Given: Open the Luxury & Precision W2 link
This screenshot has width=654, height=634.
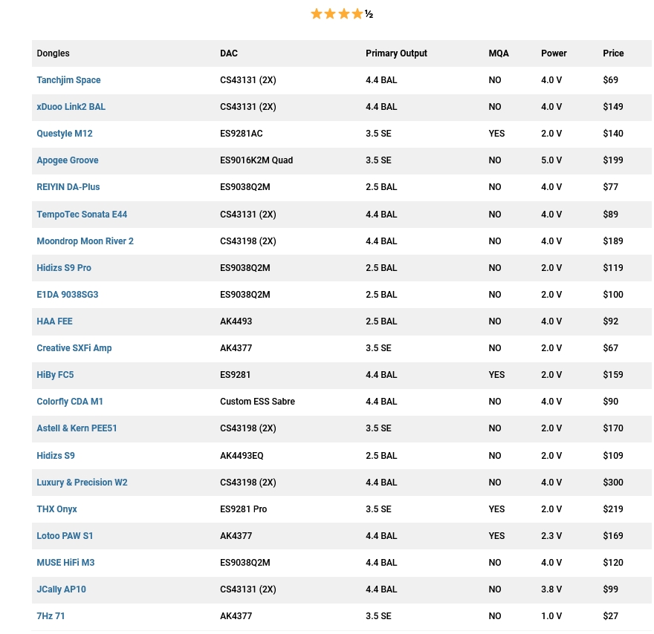Looking at the screenshot, I should pos(82,483).
